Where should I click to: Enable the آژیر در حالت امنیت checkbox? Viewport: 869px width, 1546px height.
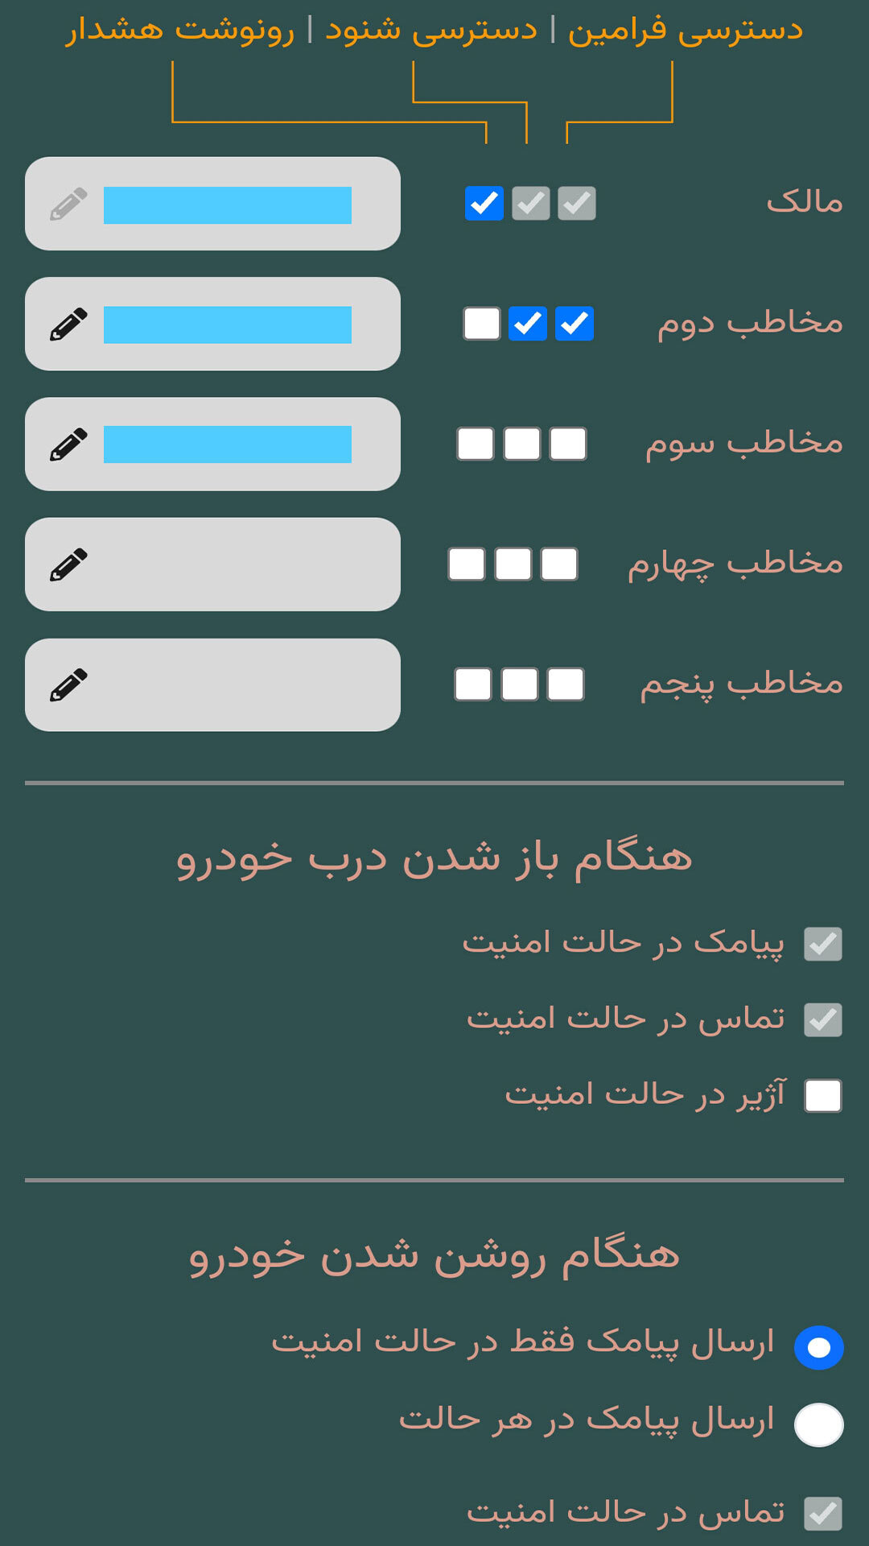point(823,1096)
